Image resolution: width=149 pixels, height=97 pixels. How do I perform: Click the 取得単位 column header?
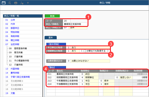click(89, 71)
